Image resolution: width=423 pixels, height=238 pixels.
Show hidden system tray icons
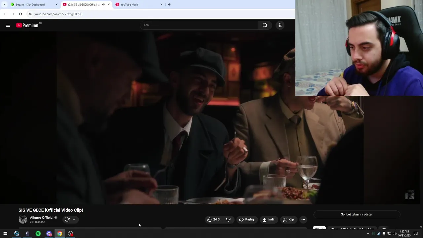[368, 234]
